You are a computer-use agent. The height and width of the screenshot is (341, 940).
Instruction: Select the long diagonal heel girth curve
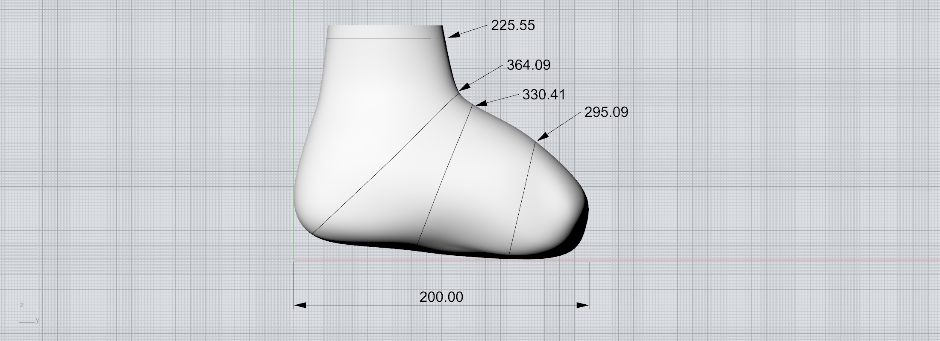[x=385, y=166]
